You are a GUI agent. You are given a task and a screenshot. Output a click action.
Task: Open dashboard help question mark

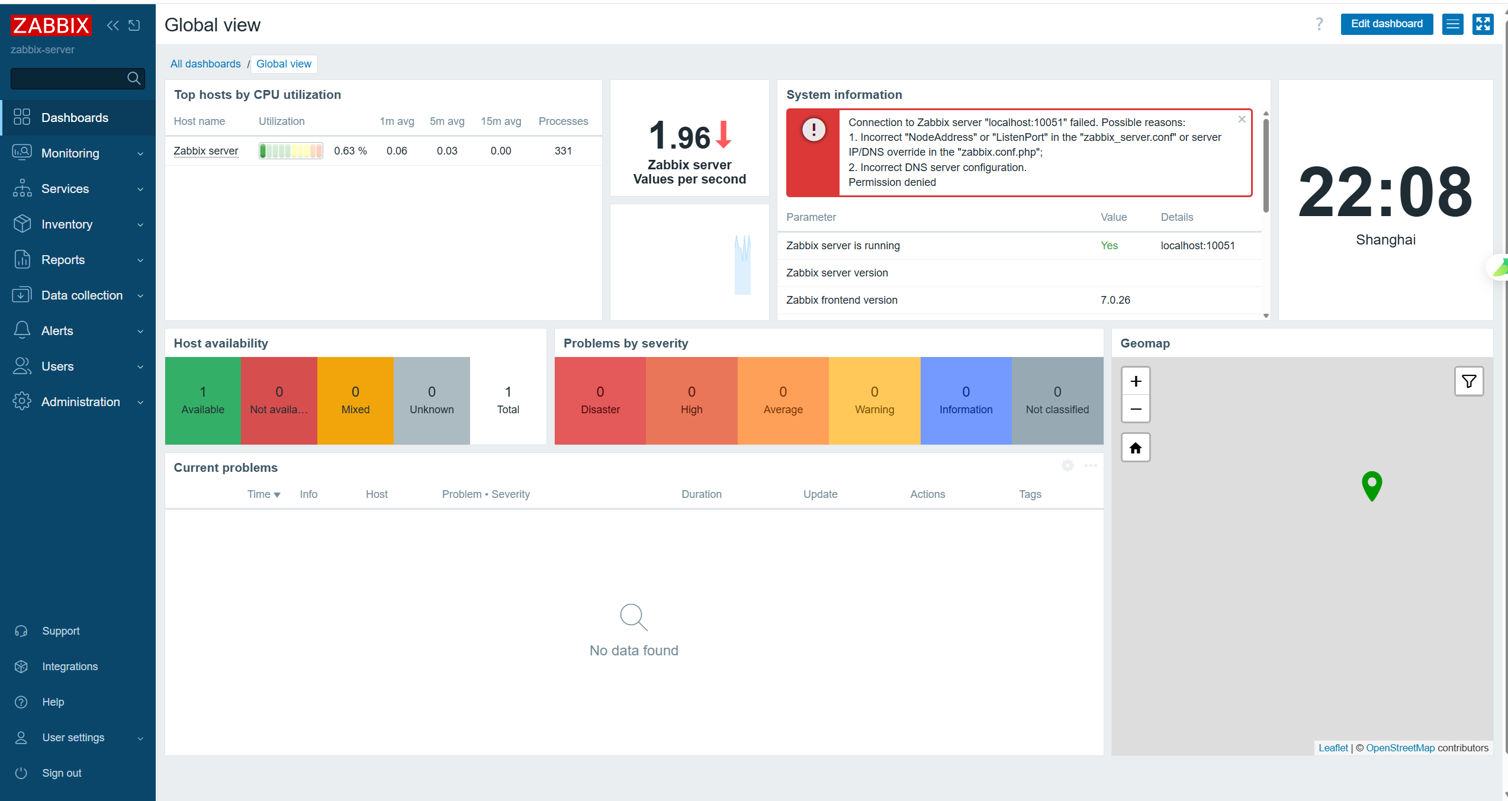pyautogui.click(x=1319, y=24)
